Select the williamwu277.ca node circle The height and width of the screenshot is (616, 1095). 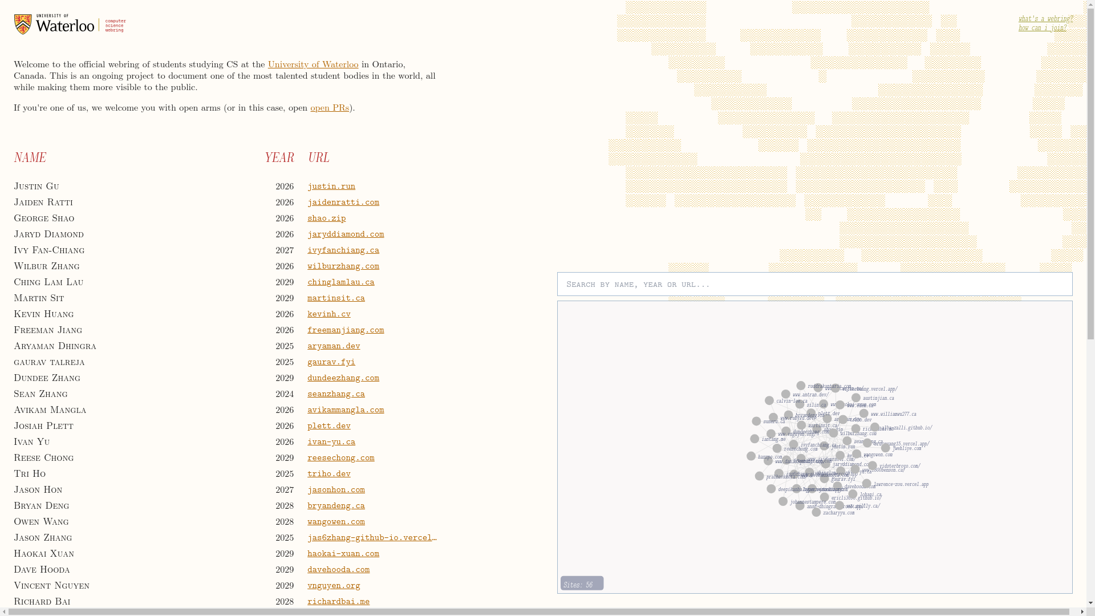(864, 414)
